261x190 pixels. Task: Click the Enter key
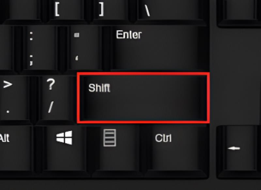tap(158, 47)
